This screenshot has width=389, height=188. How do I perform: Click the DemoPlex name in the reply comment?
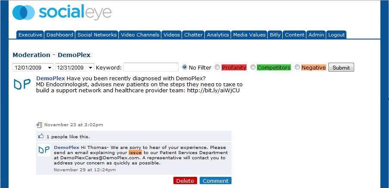[67, 147]
